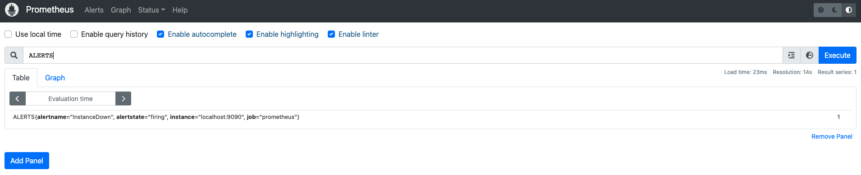Expand the Status dropdown menu
Image resolution: width=861 pixels, height=175 pixels.
click(x=151, y=10)
